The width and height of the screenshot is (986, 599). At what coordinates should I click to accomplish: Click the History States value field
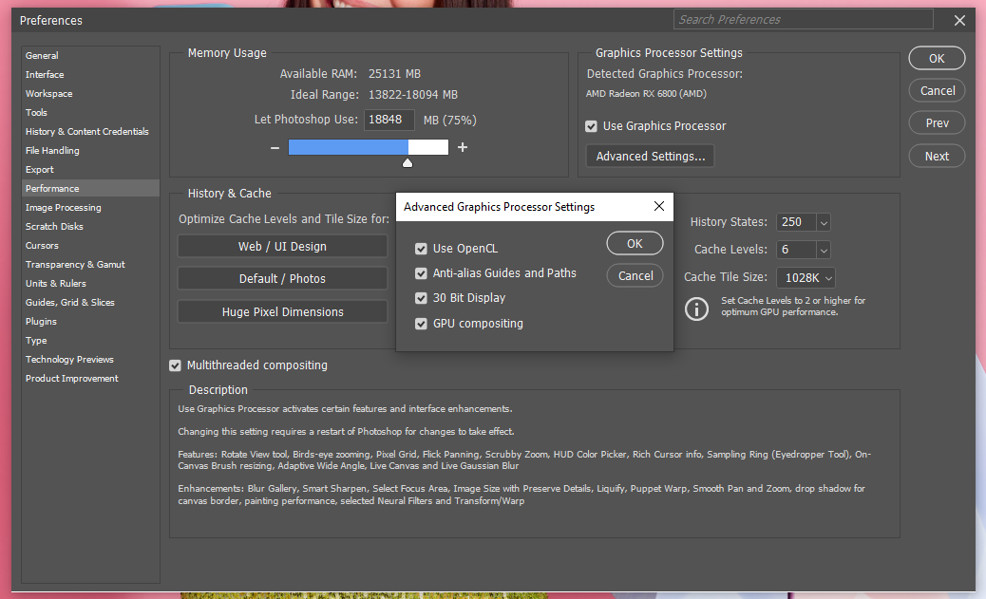[796, 222]
